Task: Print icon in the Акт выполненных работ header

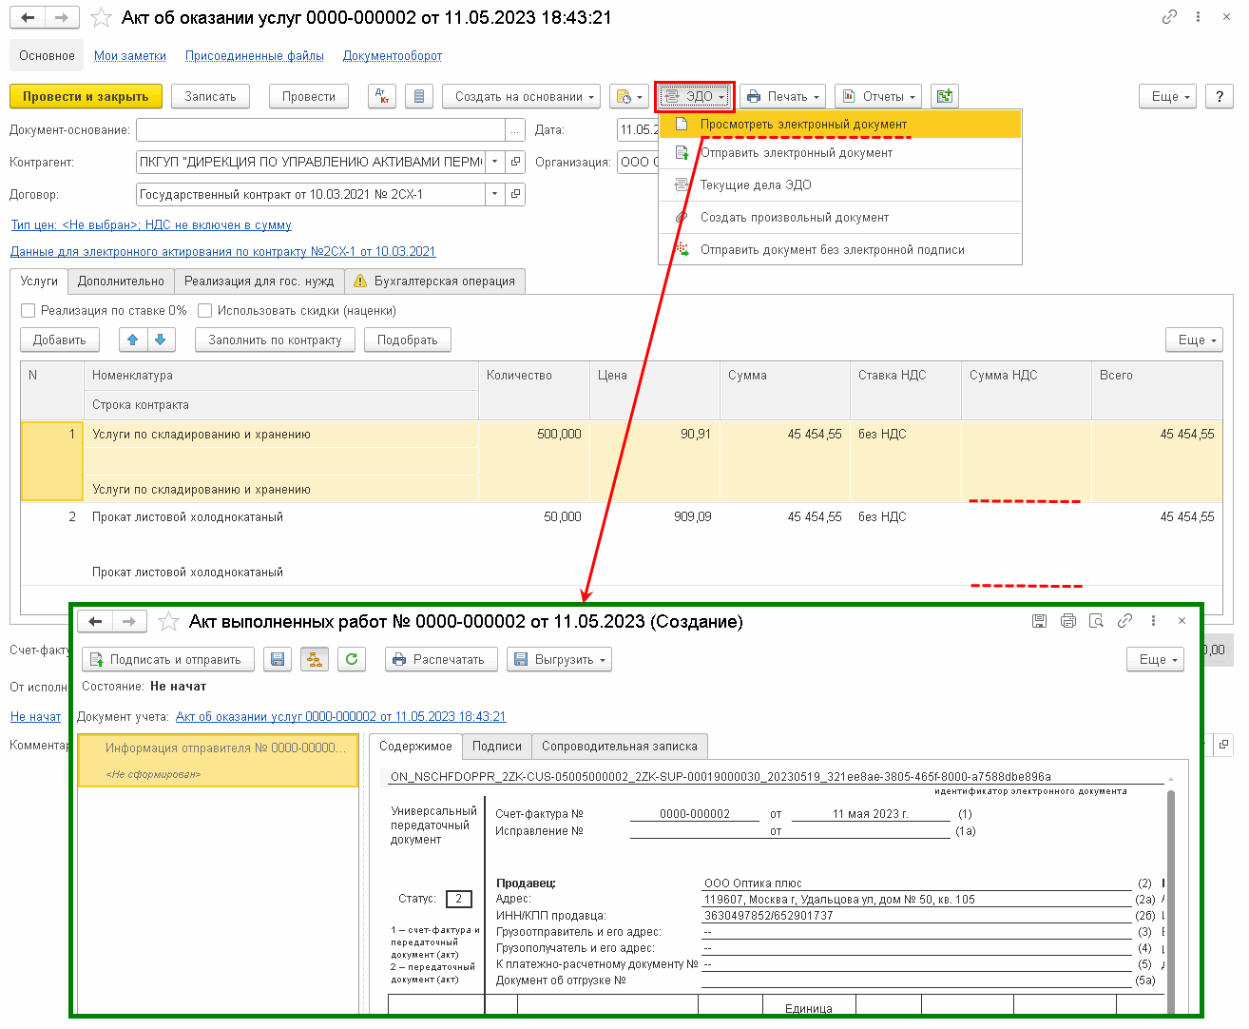Action: click(1067, 620)
